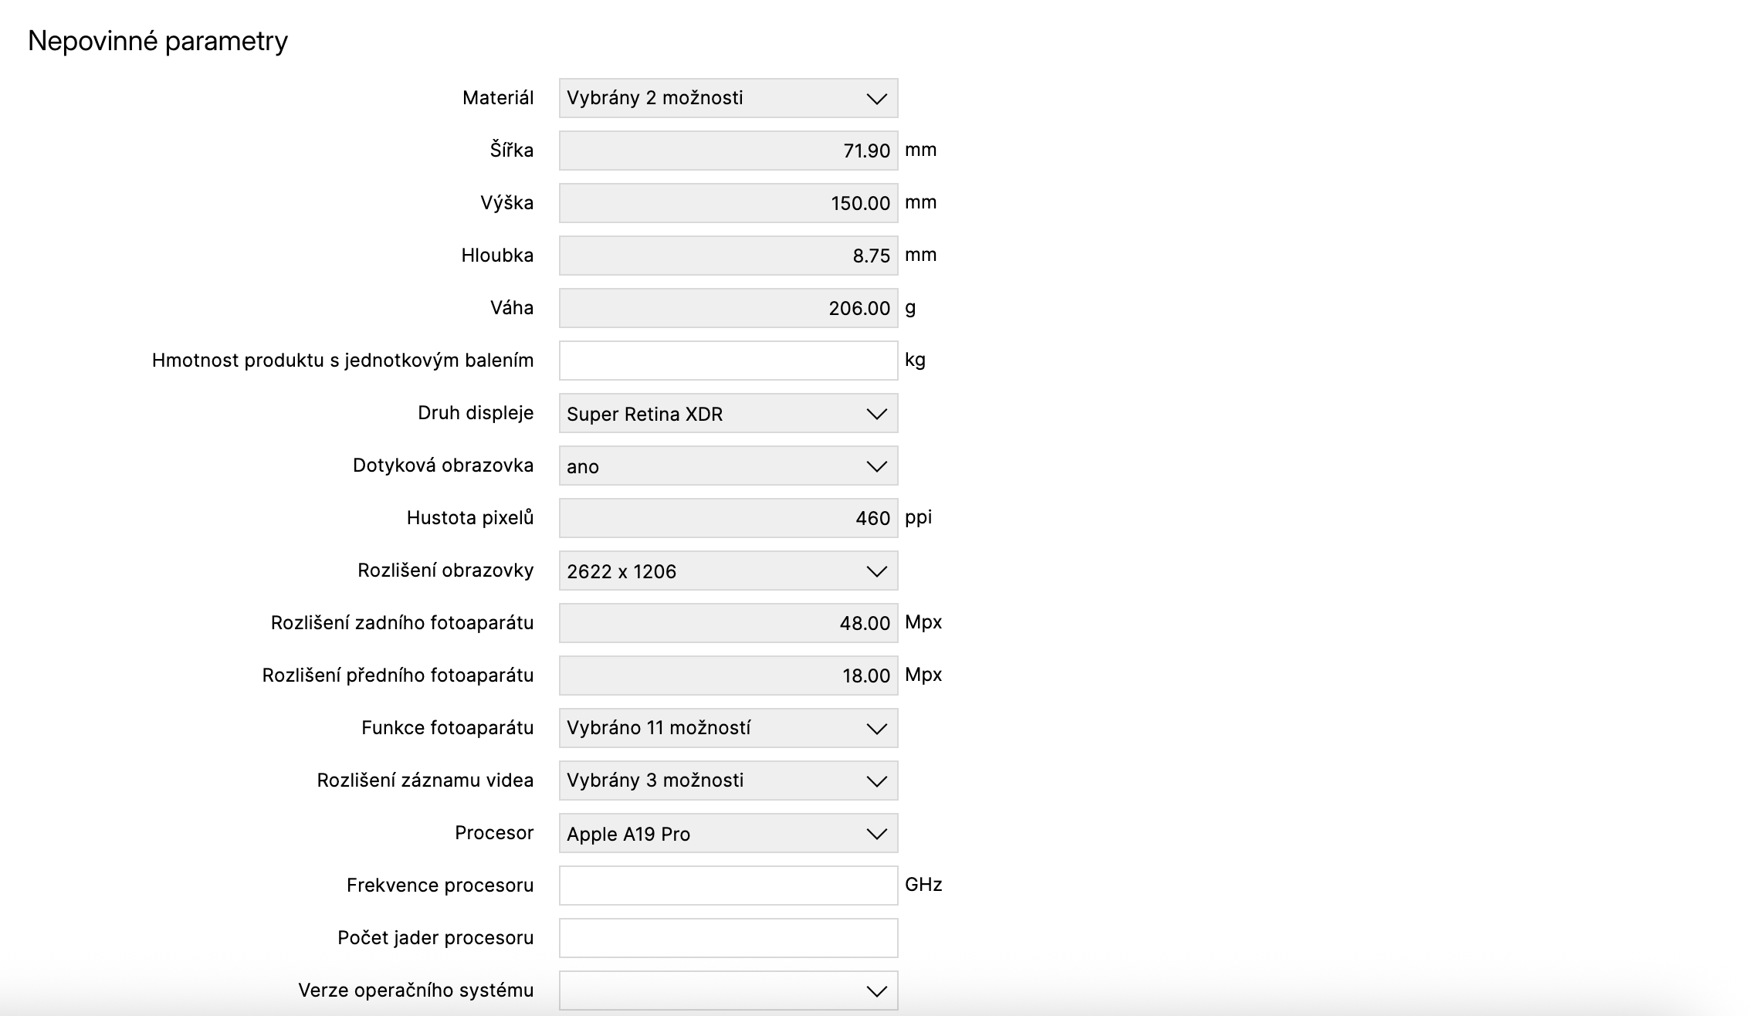This screenshot has height=1016, width=1751.
Task: Open the Rozlišení záznamu videa dropdown
Action: tap(727, 781)
